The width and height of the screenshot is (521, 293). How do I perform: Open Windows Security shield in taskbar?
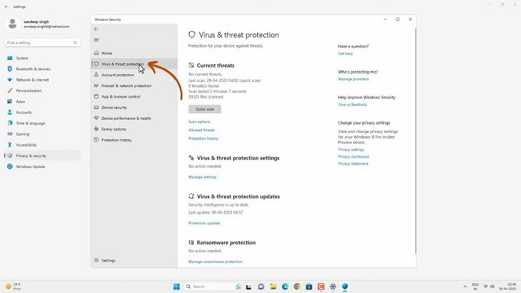(x=345, y=286)
